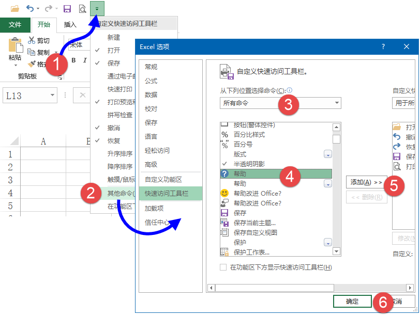420x316 pixels.
Task: Toggle 降序排序 in the customization menu
Action: pyautogui.click(x=119, y=167)
